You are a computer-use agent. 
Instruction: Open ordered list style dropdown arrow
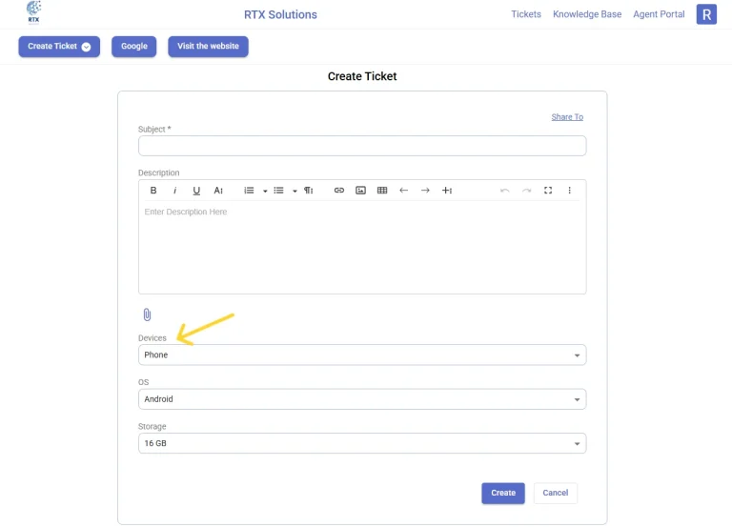click(265, 191)
